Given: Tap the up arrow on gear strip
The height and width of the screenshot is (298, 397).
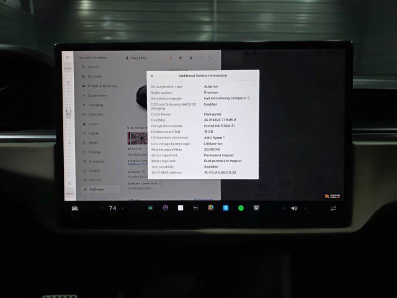Looking at the screenshot, I should (x=68, y=83).
